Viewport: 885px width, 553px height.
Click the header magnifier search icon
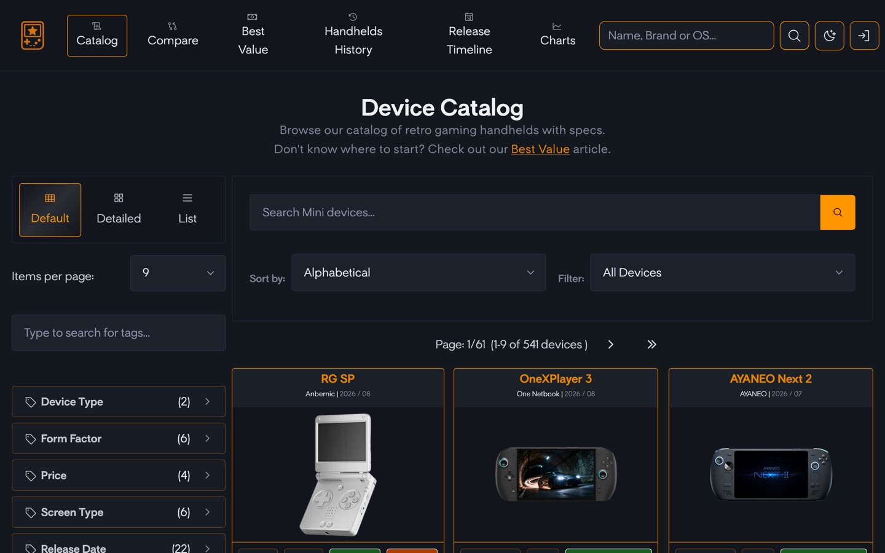[x=794, y=36]
